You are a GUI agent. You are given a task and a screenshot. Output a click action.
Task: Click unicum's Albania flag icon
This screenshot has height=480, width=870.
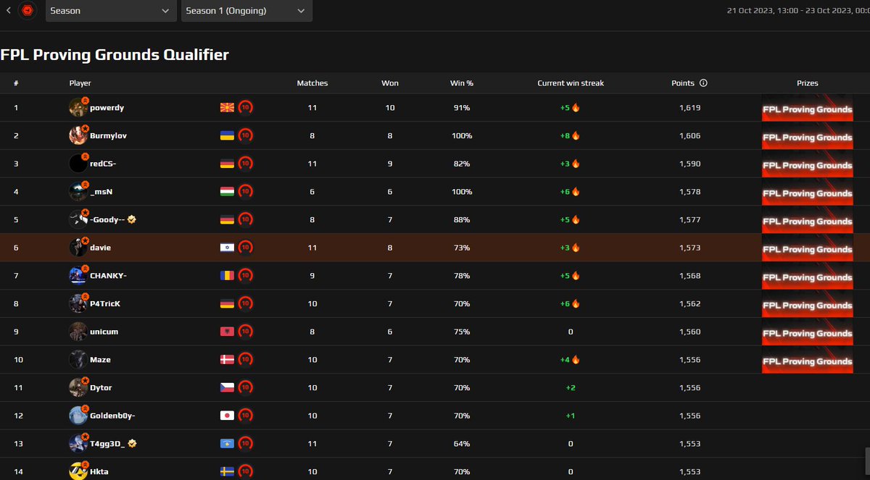(226, 332)
